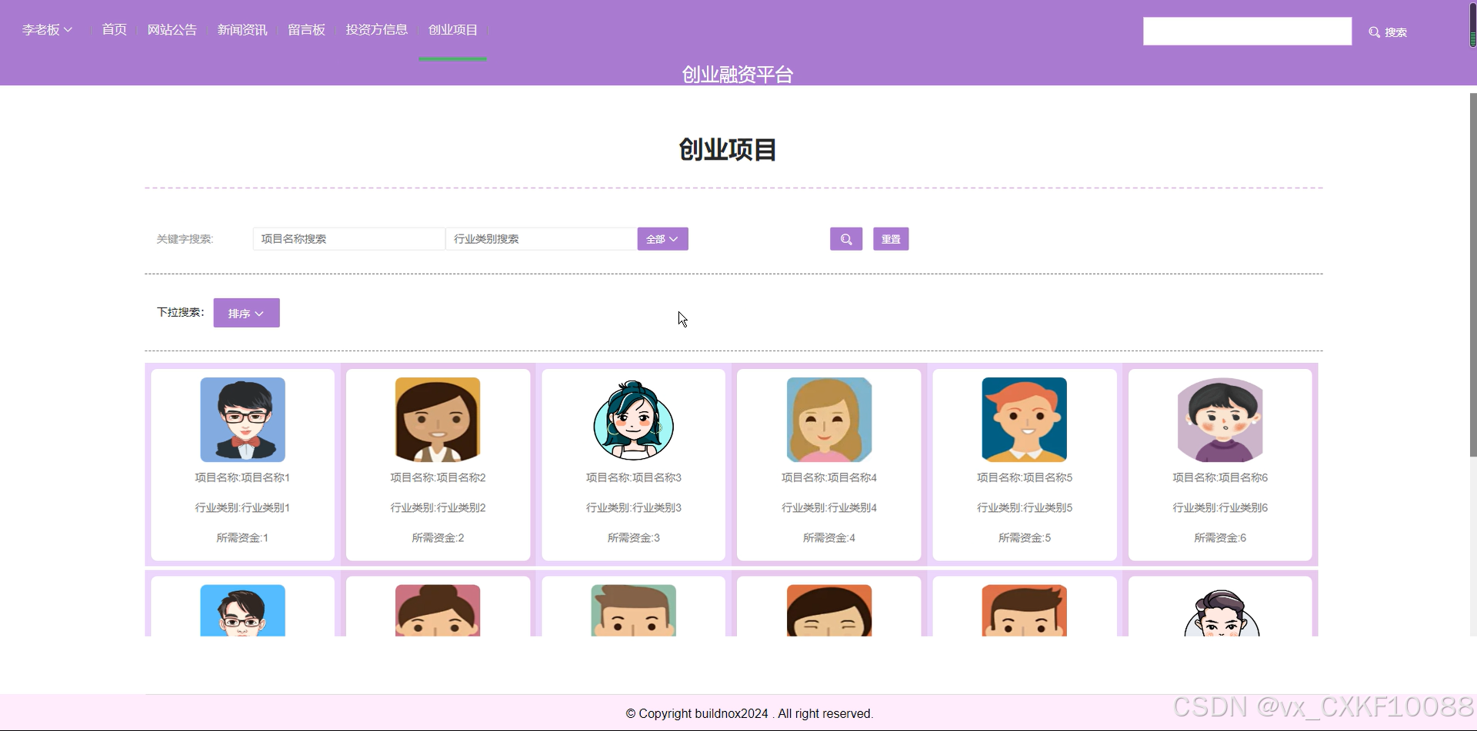Click the text 项目名称:项目名称6
The height and width of the screenshot is (731, 1477).
pos(1220,477)
